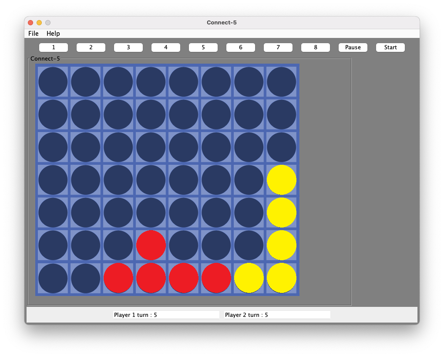Click the leftmost red disc on the bottom row
The width and height of the screenshot is (444, 357).
pos(118,278)
